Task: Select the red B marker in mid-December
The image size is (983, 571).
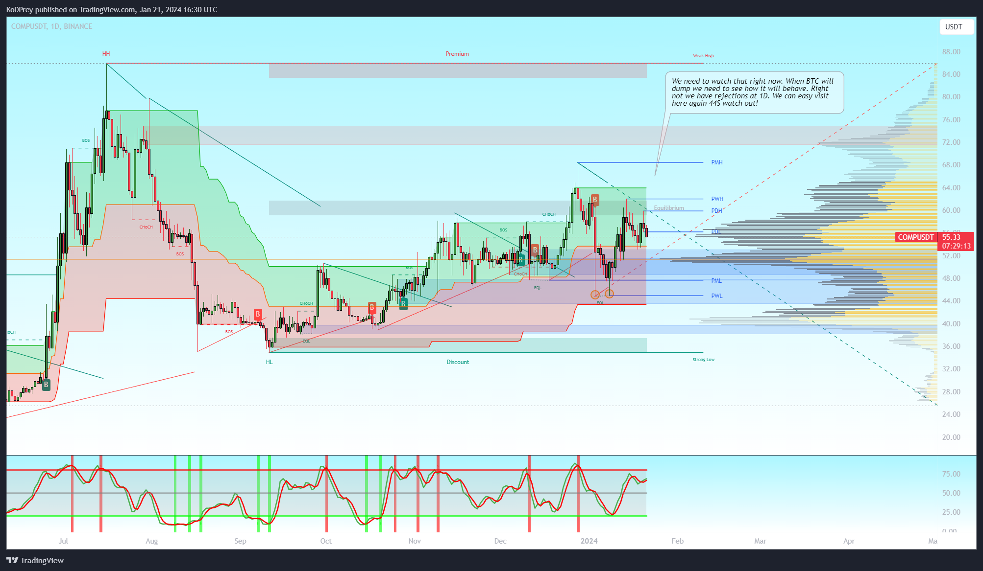Action: click(x=535, y=250)
